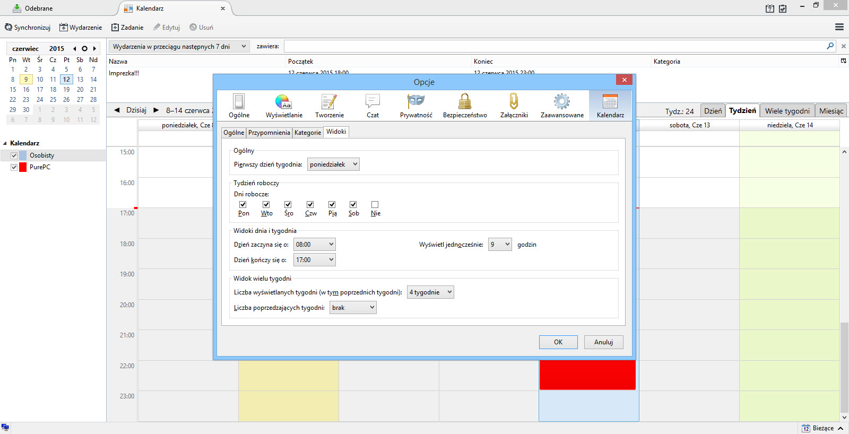Switch to the Kategorie tab
This screenshot has height=434, width=849.
308,133
